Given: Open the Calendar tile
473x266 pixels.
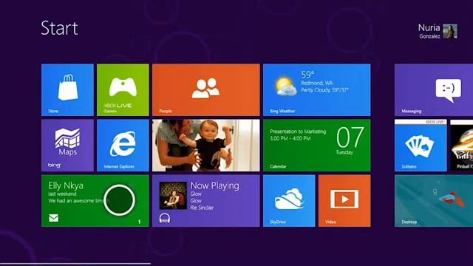Looking at the screenshot, I should (317, 146).
